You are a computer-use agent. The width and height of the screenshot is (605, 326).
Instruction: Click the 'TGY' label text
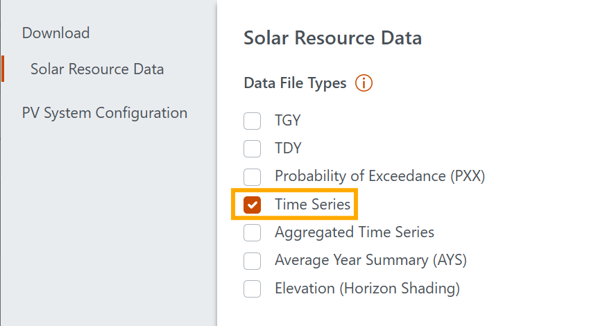(288, 121)
